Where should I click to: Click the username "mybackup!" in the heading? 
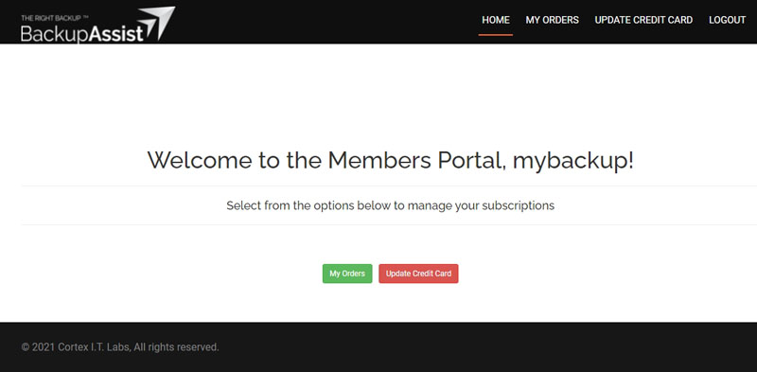pos(572,161)
